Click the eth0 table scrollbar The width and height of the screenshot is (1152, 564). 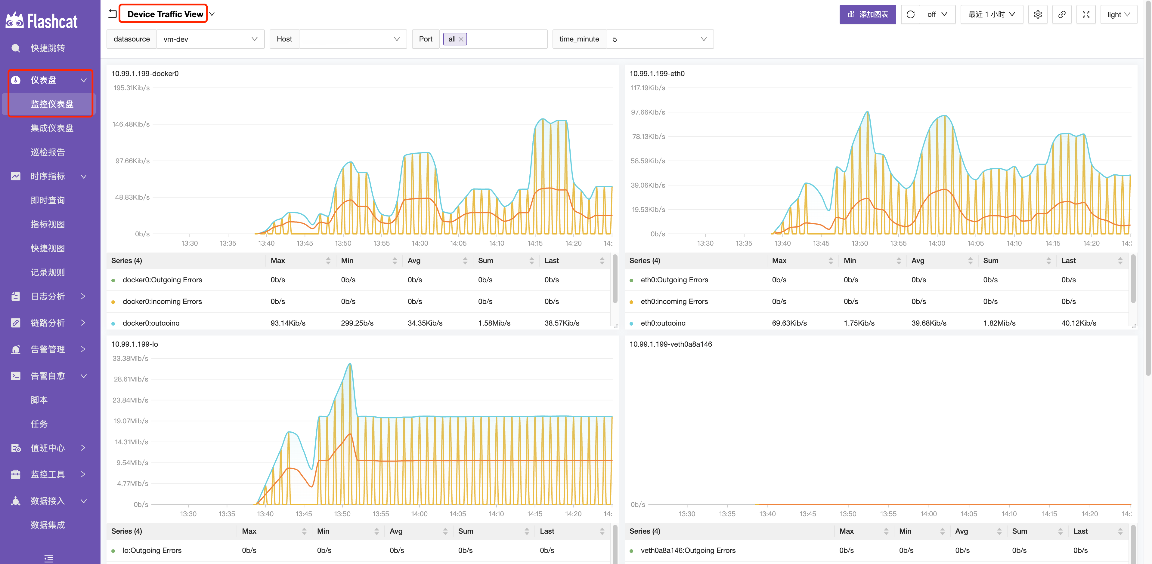[x=1133, y=279]
